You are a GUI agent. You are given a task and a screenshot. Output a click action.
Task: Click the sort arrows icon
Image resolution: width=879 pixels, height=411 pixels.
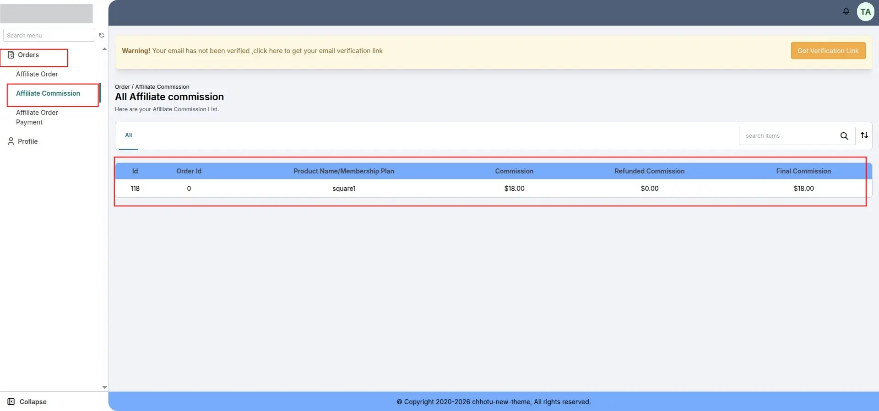[864, 135]
